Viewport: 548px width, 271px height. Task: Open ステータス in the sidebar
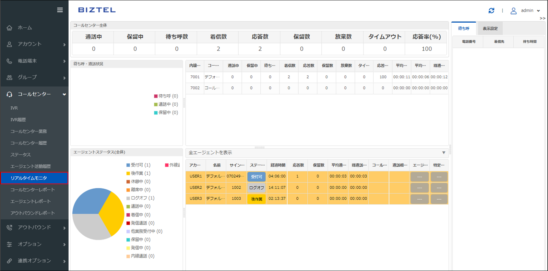[x=21, y=155]
